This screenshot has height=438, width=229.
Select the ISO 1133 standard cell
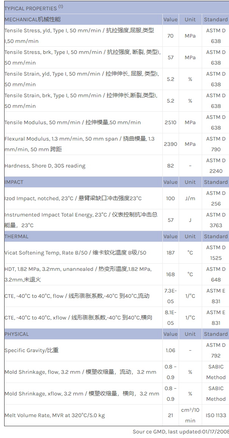click(216, 415)
